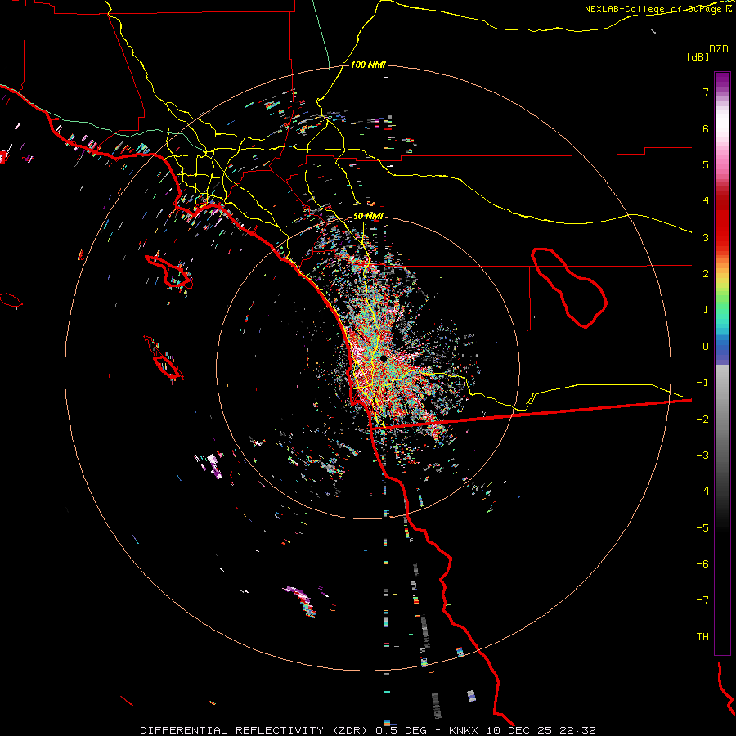Click the 4 dB label on color scale
The image size is (736, 736).
(706, 201)
